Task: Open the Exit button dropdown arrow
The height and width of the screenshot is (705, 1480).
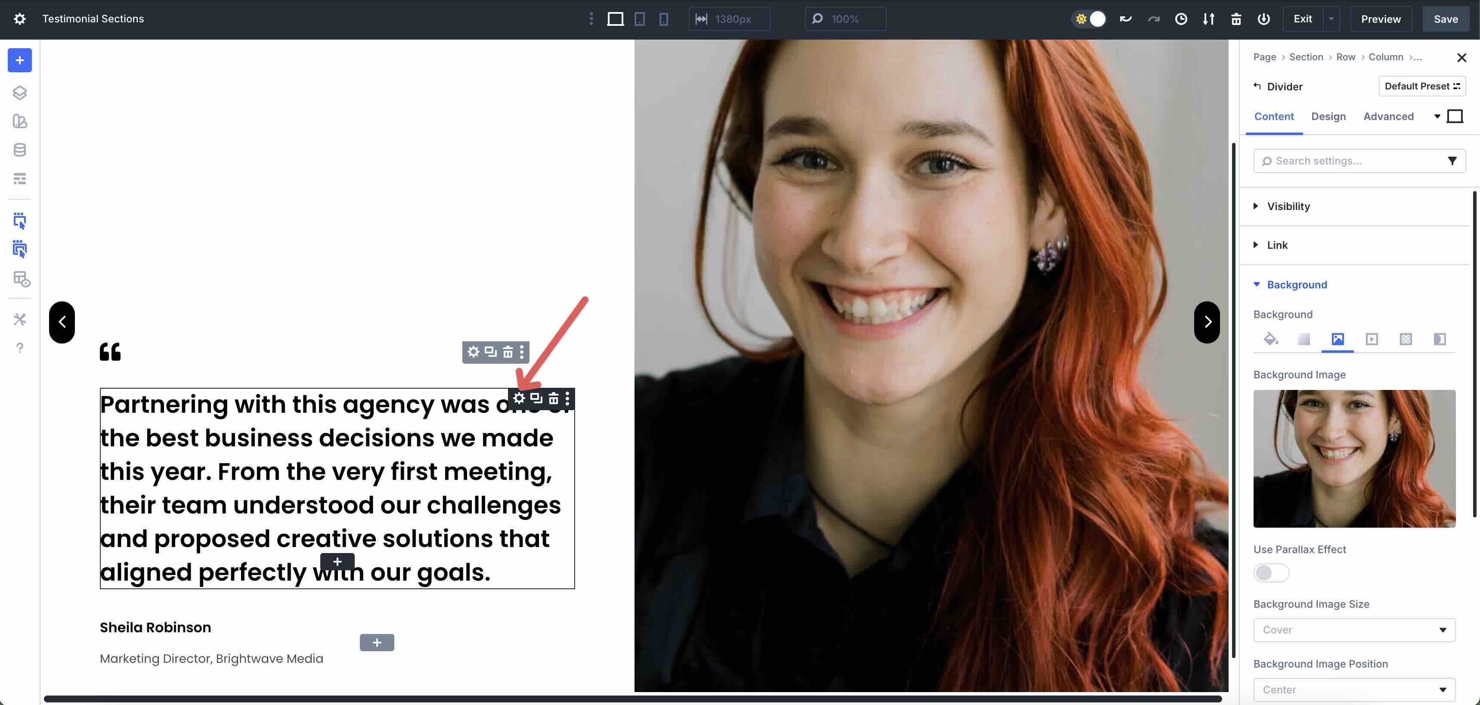Action: pyautogui.click(x=1331, y=19)
